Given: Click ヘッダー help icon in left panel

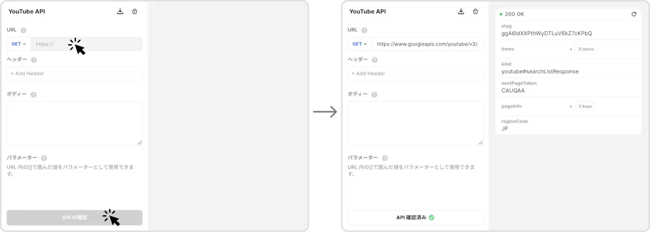Looking at the screenshot, I should click(34, 60).
